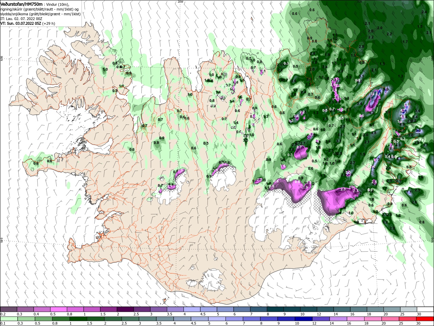Select bottom-row pale green swatch between 0.1 and 0.3
Image resolution: width=434 pixels, height=326 pixels.
click(x=8, y=319)
